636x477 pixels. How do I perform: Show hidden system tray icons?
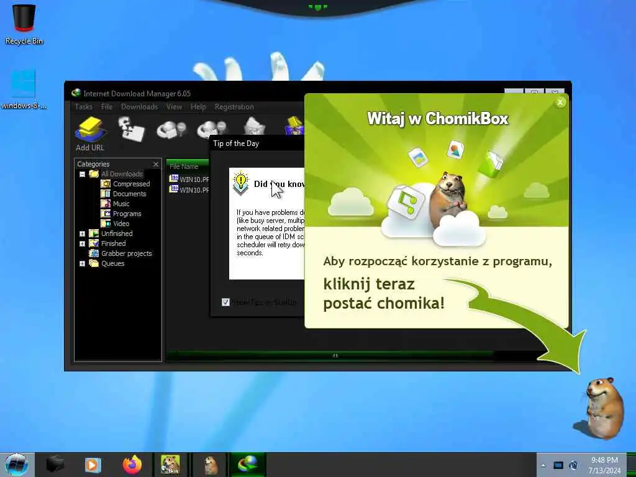pos(543,465)
